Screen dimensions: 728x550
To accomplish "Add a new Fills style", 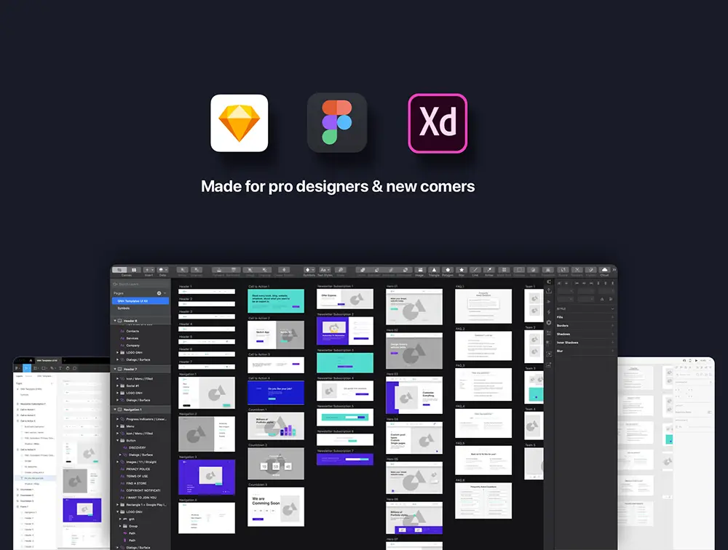I will click(612, 317).
